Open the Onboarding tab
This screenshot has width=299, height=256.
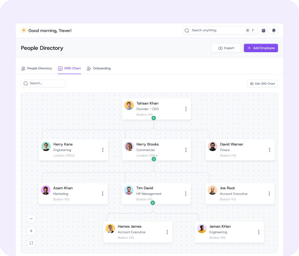(x=99, y=68)
